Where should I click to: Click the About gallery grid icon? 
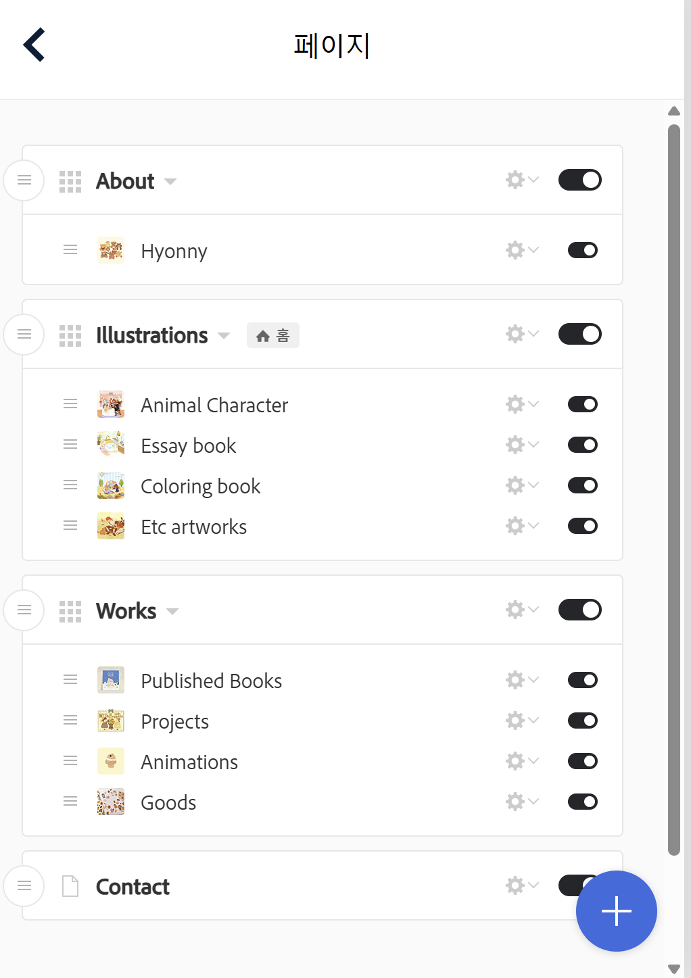point(70,181)
